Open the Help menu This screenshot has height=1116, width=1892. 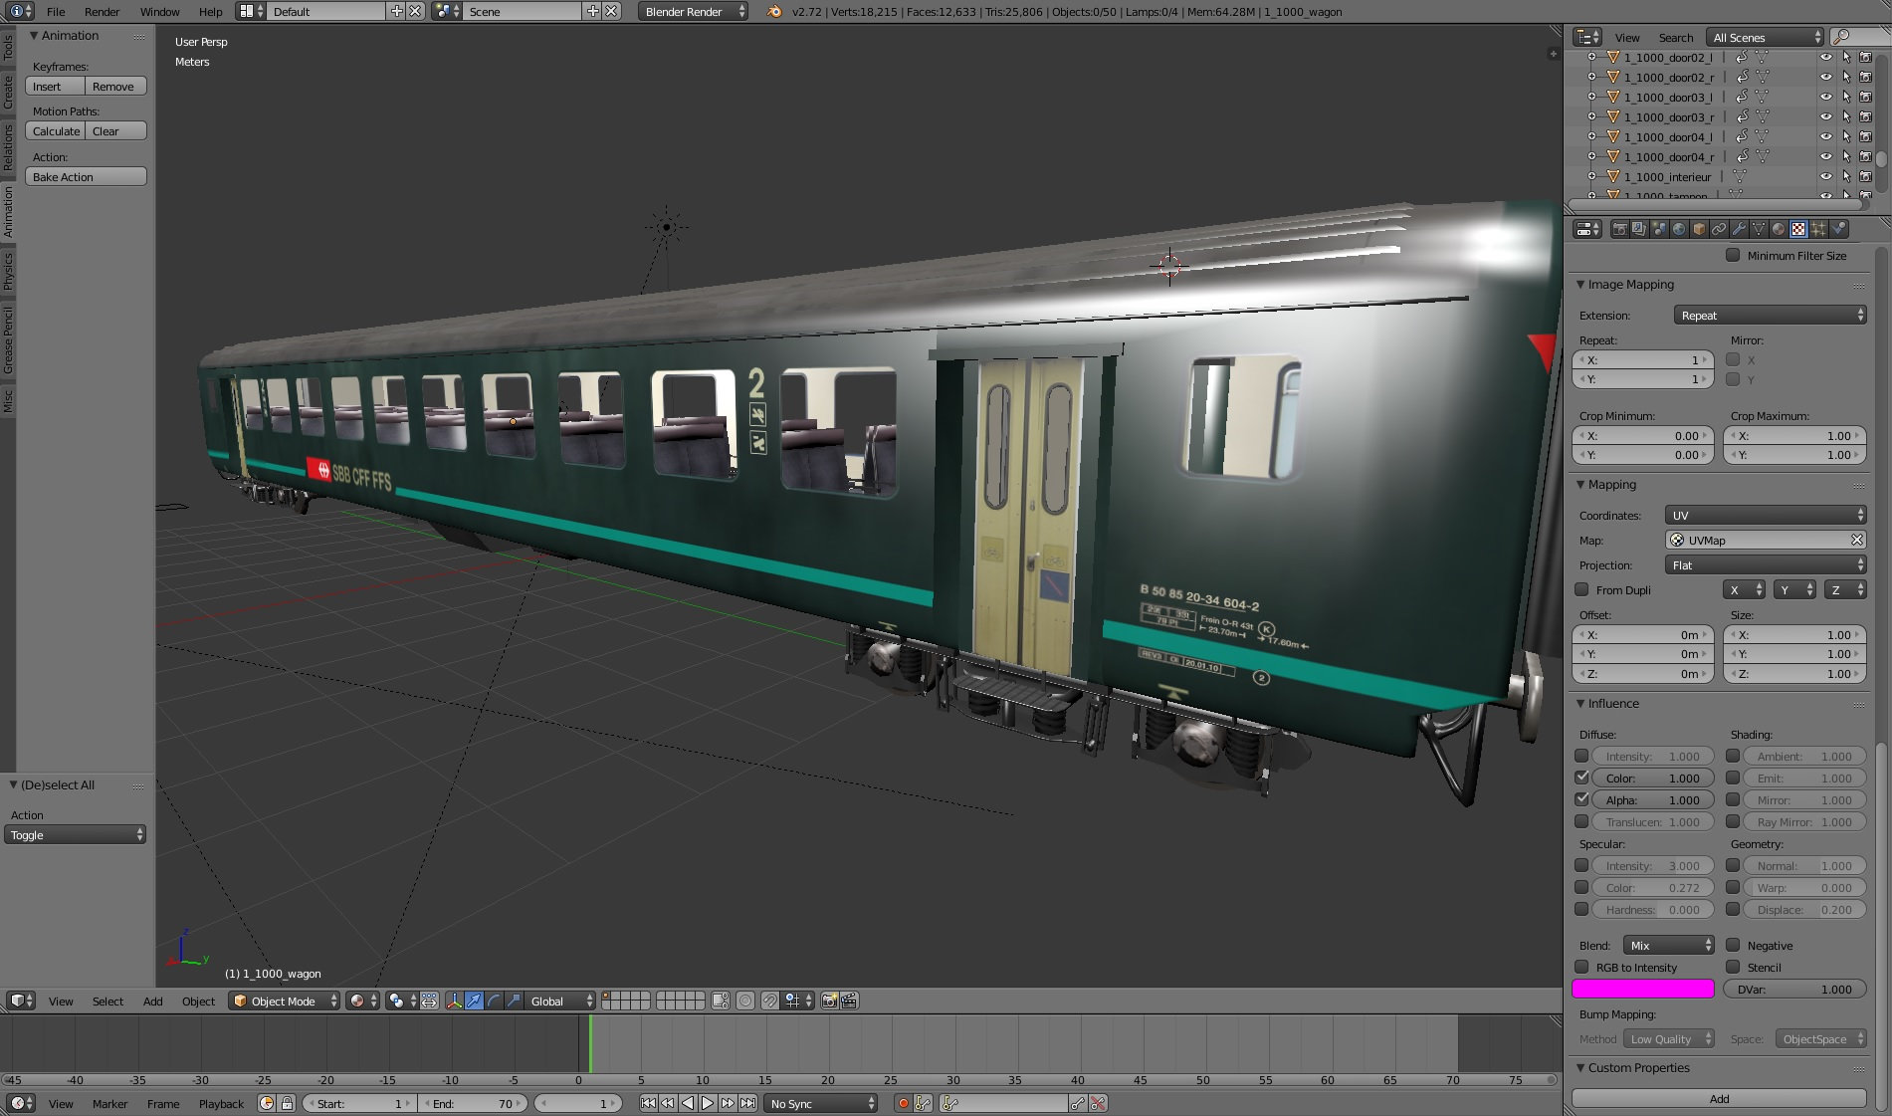210,11
